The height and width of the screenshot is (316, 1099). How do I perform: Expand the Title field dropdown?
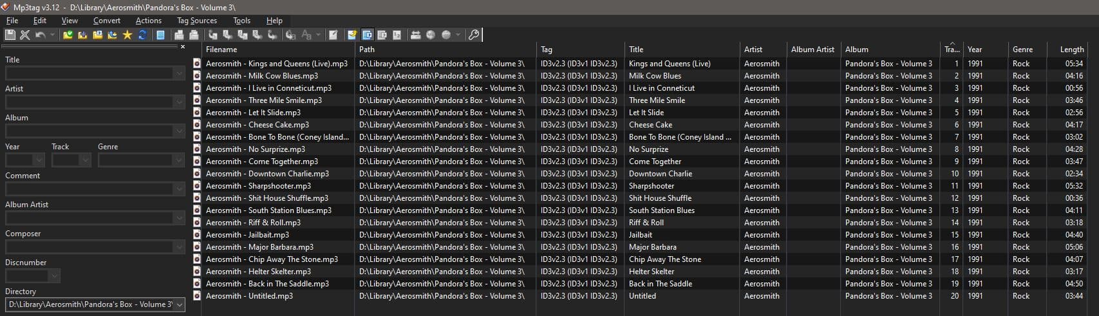(x=179, y=73)
